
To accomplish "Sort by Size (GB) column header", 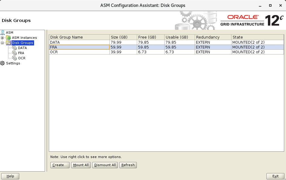I will [123, 37].
